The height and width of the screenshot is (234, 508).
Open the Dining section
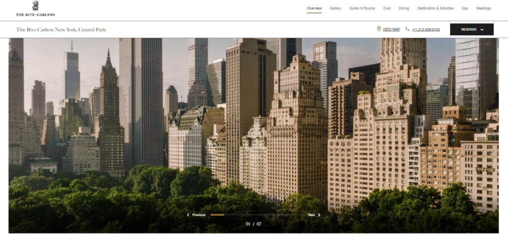pos(404,8)
